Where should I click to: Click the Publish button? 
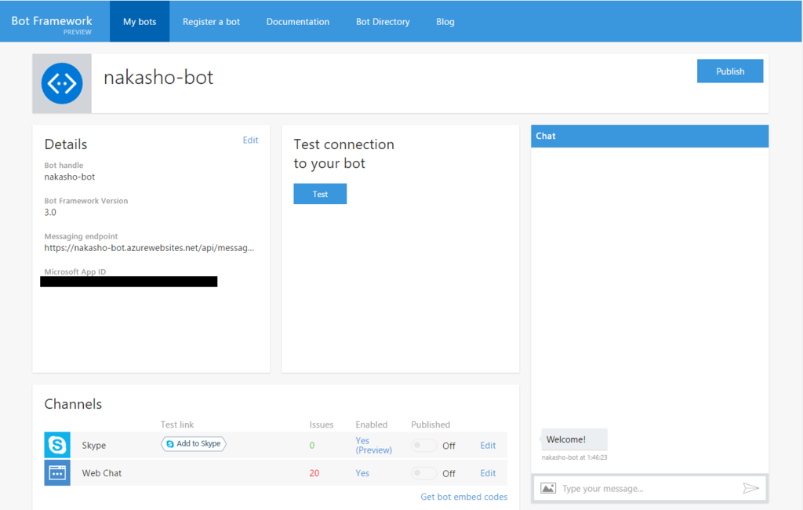point(730,71)
